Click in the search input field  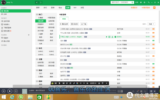(121, 2)
